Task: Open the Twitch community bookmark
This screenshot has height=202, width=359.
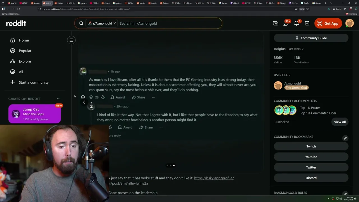Action: click(311, 146)
